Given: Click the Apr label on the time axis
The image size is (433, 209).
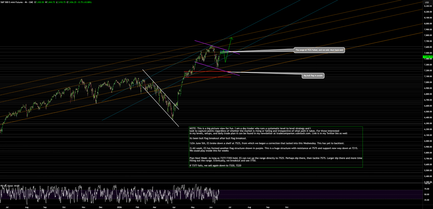Looking at the screenshot, I should coord(174,208).
